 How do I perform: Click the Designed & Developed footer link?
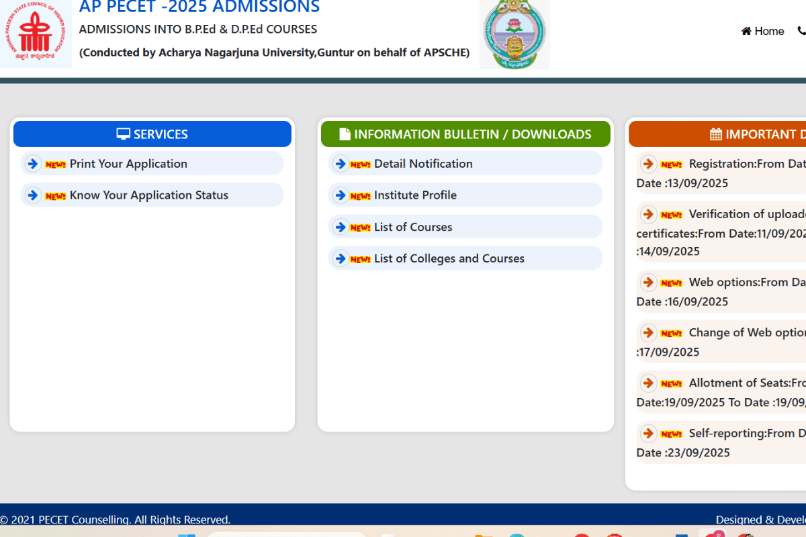click(760, 520)
